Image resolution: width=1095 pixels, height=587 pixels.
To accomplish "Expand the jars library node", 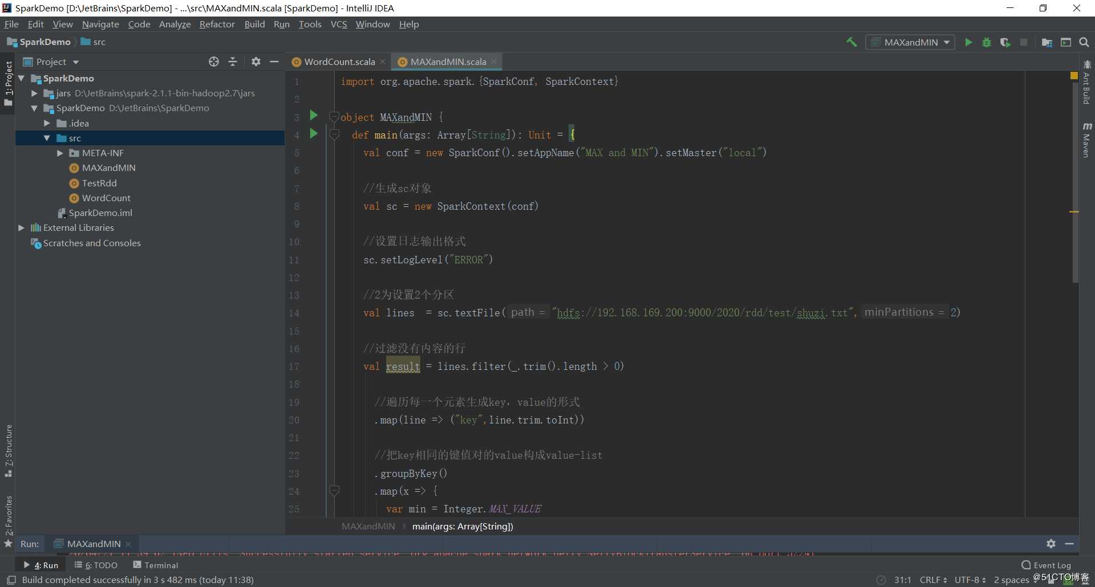I will point(34,93).
